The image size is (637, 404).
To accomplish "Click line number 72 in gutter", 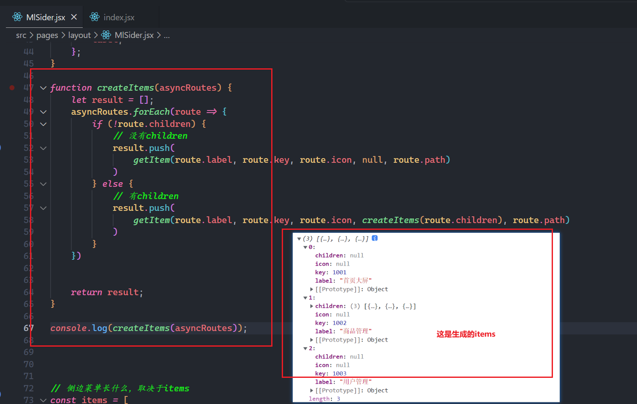I will pyautogui.click(x=29, y=388).
